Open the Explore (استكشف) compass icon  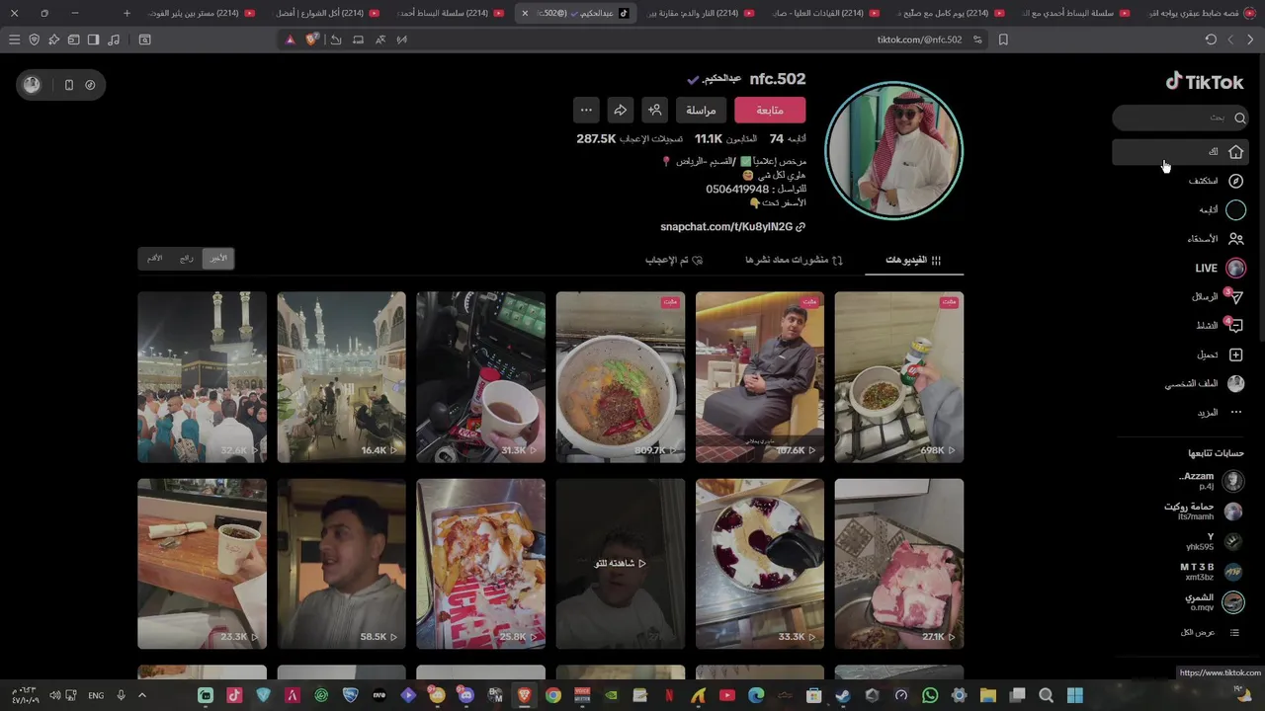coord(1235,181)
